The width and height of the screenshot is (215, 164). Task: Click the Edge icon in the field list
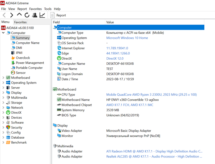click(59, 53)
